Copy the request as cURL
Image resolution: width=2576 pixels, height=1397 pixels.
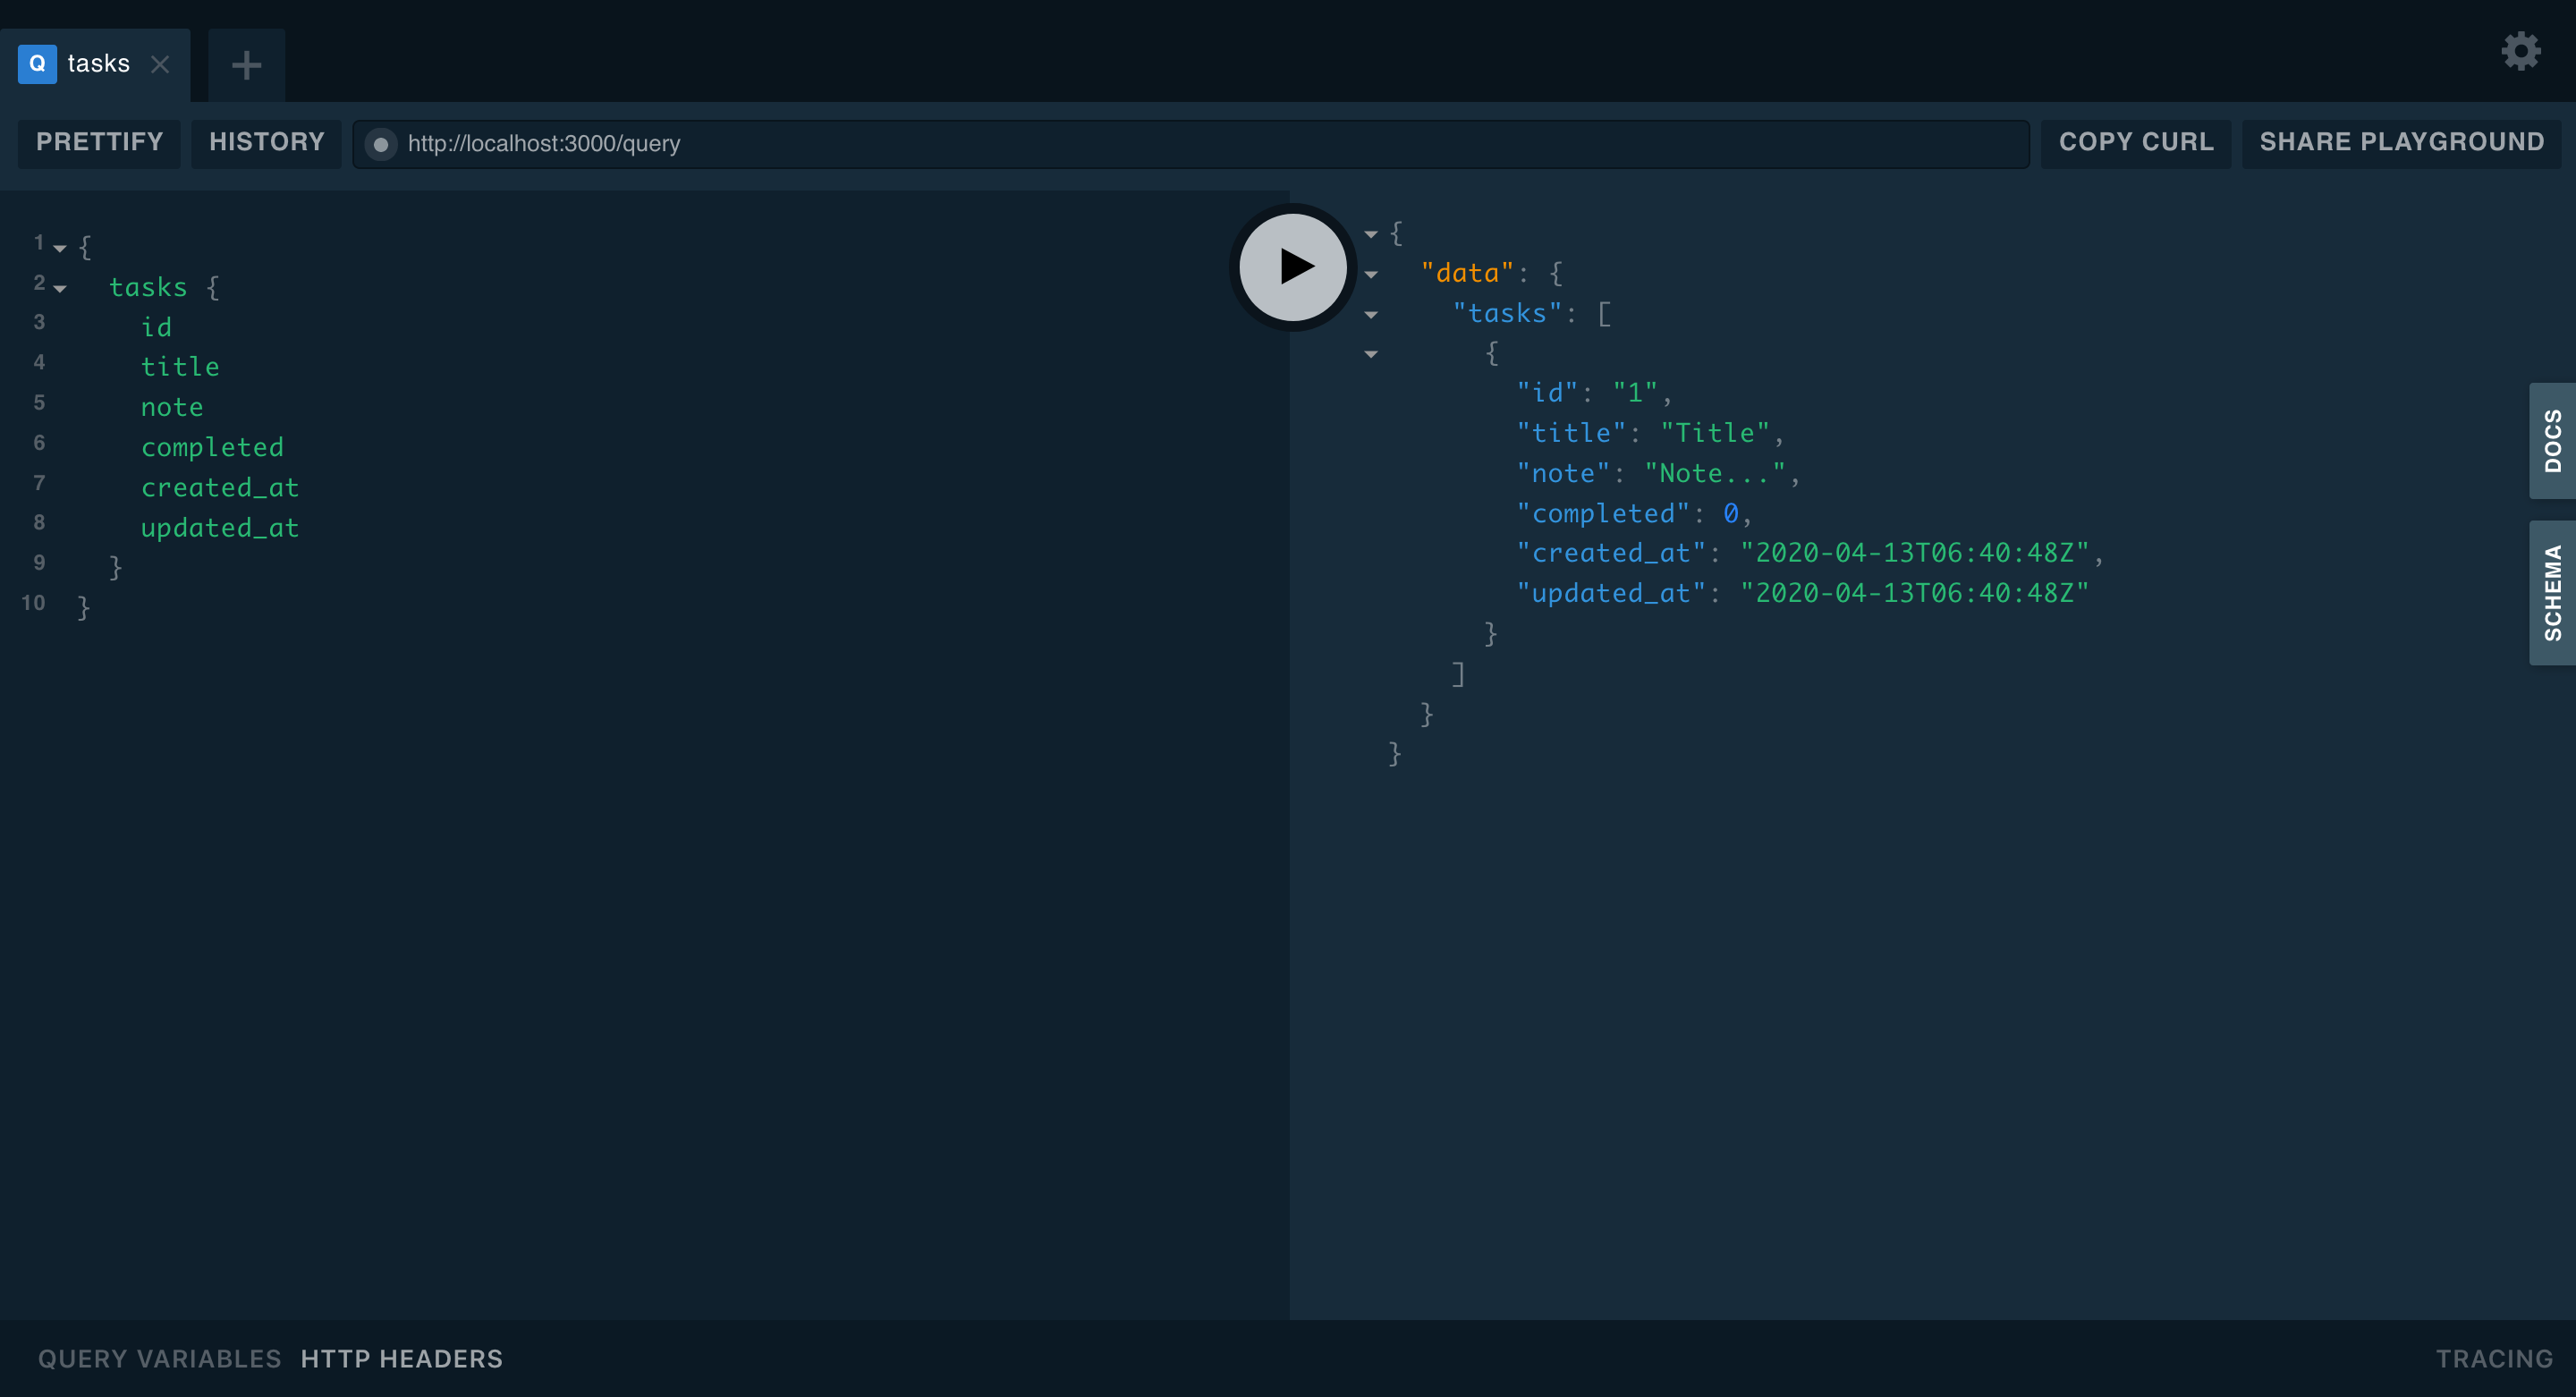(2135, 142)
